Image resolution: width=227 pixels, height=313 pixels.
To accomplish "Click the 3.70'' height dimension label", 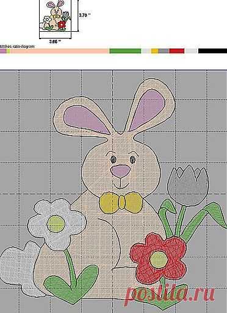I will point(85,15).
